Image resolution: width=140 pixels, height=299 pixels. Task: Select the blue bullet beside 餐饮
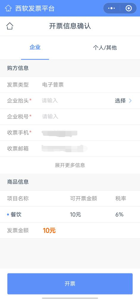[x=8, y=214]
